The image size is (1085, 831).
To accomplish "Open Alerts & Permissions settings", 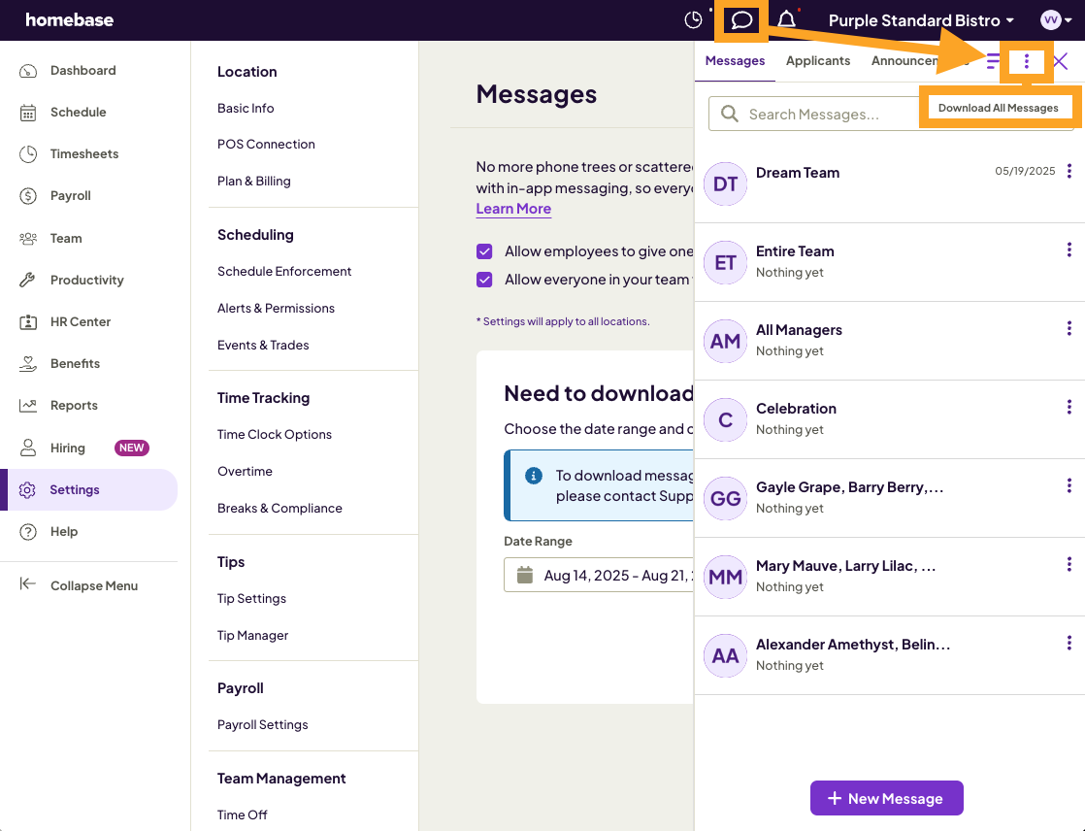I will click(276, 308).
